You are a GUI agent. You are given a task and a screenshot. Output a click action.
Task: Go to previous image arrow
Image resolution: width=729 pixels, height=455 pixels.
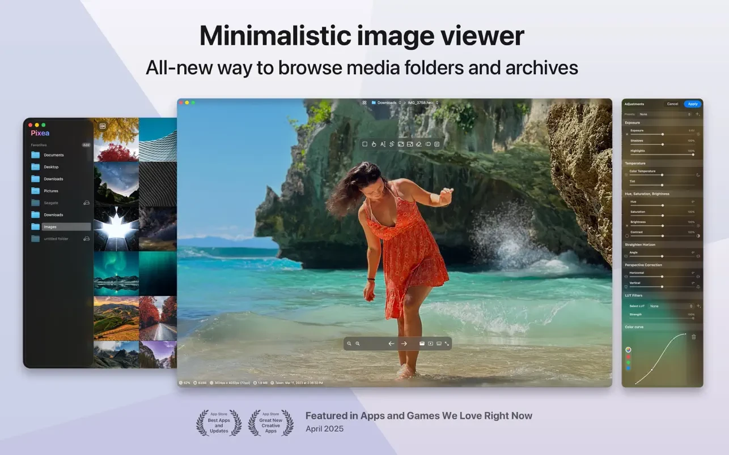click(391, 344)
